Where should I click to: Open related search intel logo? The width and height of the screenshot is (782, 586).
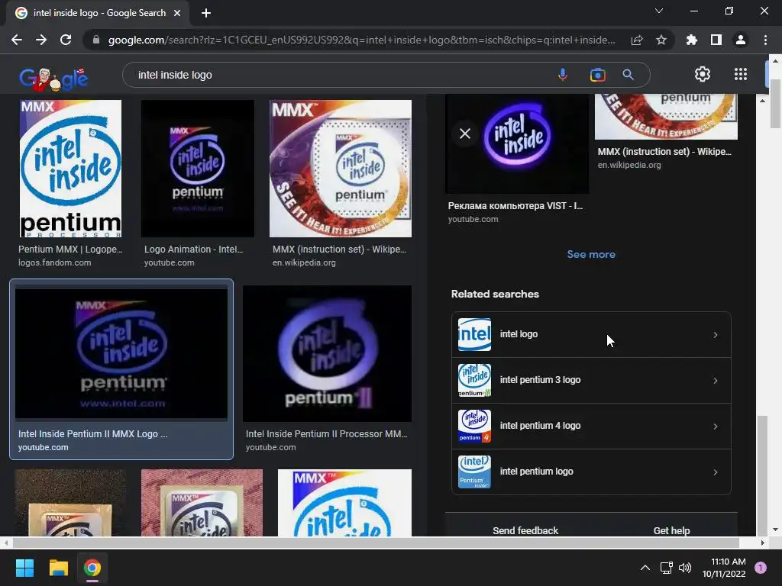[592, 334]
